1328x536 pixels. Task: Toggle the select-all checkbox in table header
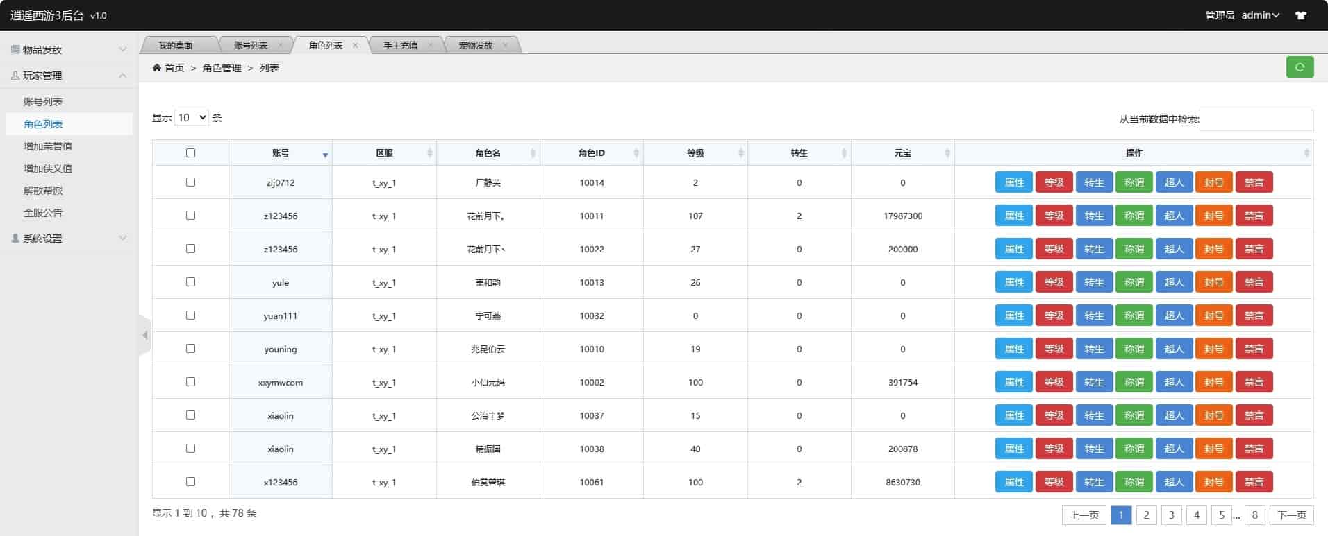click(x=190, y=153)
